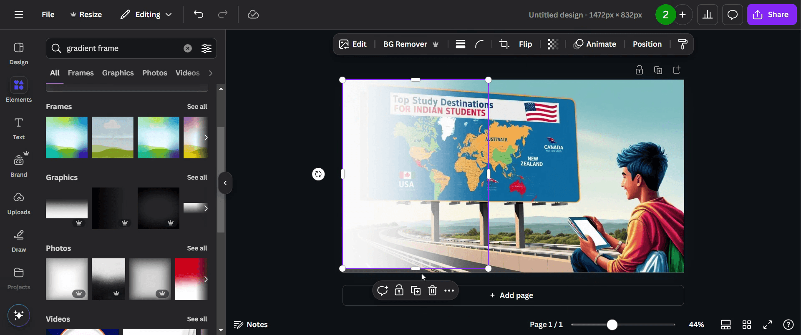Open the Resize option
This screenshot has width=801, height=335.
86,15
